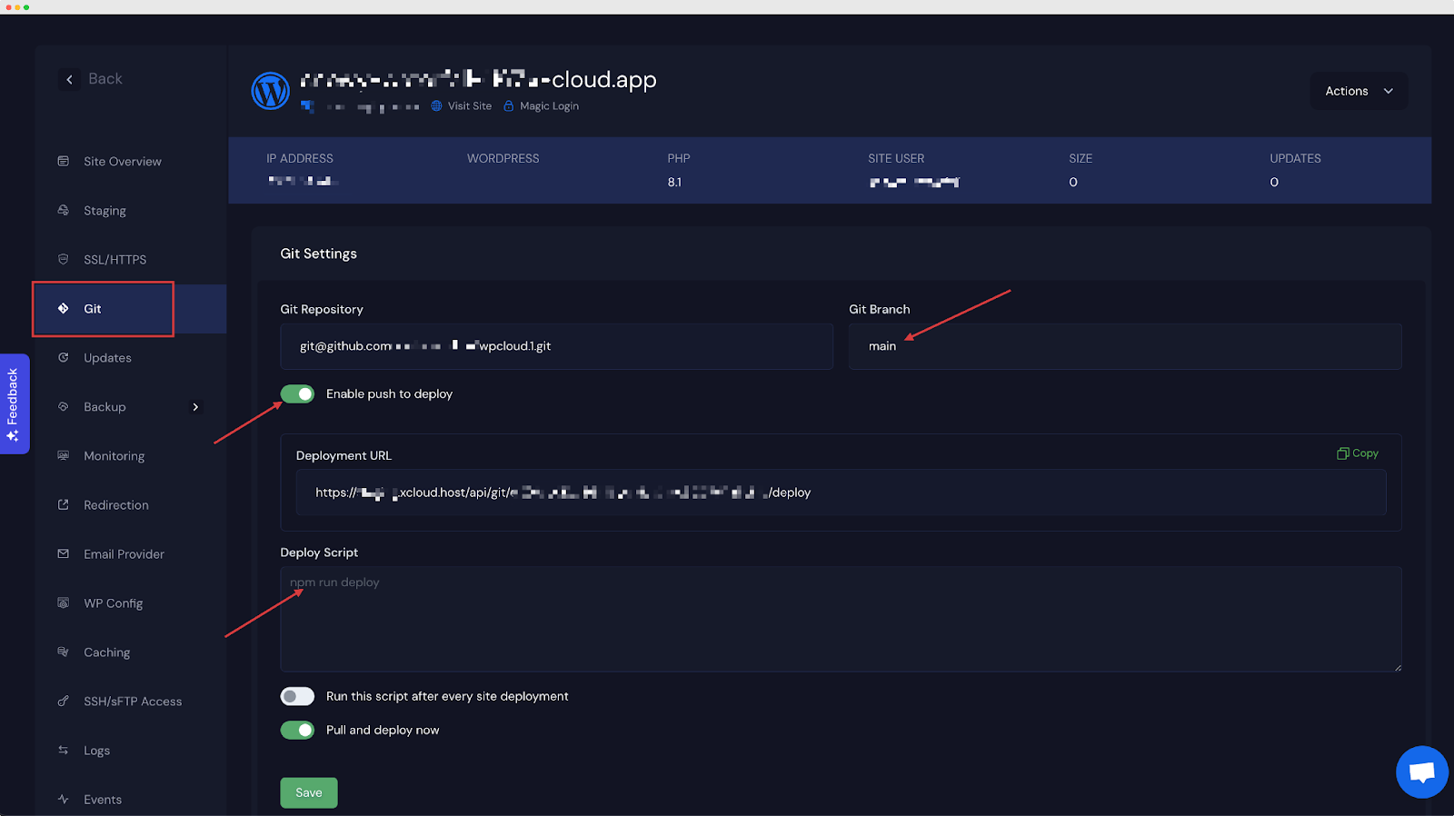Viewport: 1454px width, 816px height.
Task: Click the site domain title ending cloud.app
Action: [478, 79]
